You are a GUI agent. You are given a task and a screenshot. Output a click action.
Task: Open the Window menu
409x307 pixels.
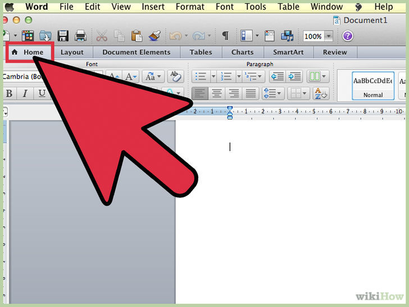pyautogui.click(x=326, y=7)
